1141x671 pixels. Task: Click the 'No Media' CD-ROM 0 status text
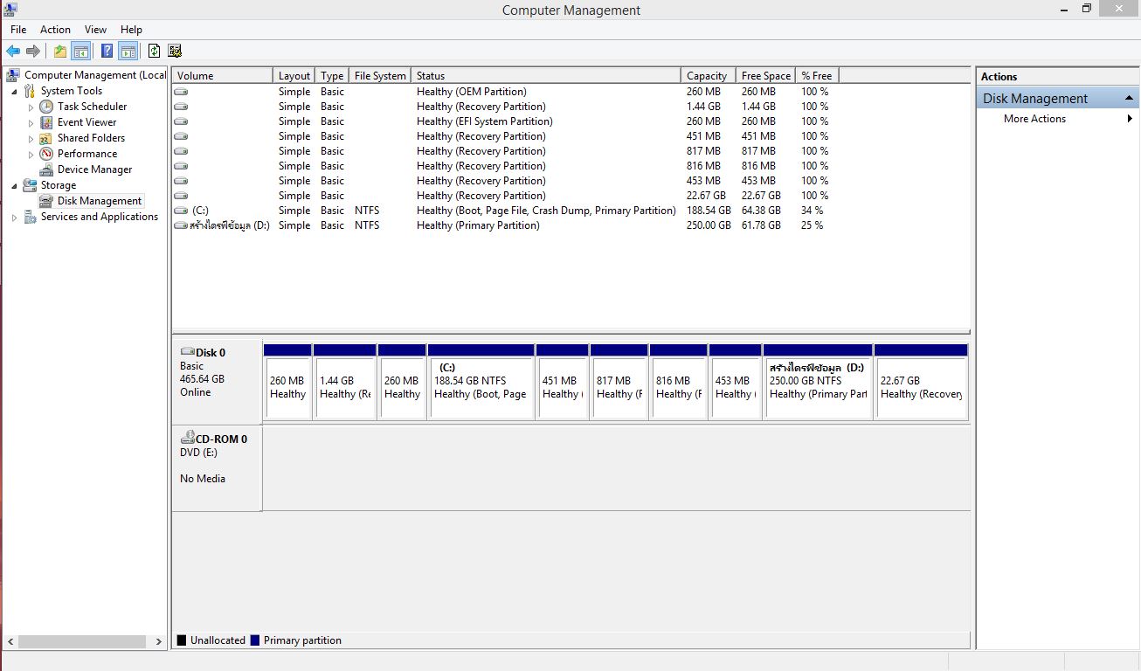(203, 479)
